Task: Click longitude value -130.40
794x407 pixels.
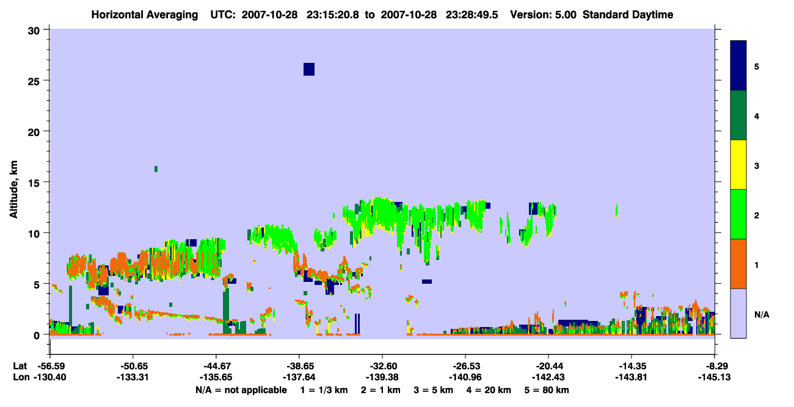Action: pyautogui.click(x=49, y=377)
